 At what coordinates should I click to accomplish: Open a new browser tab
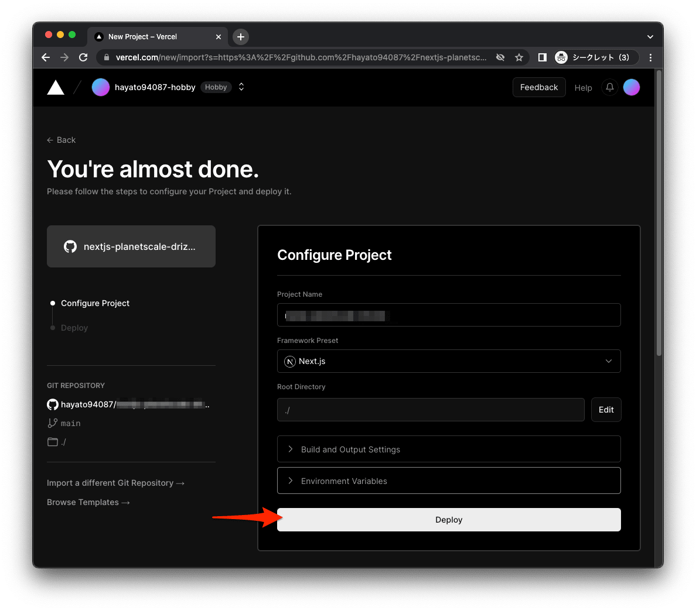241,37
